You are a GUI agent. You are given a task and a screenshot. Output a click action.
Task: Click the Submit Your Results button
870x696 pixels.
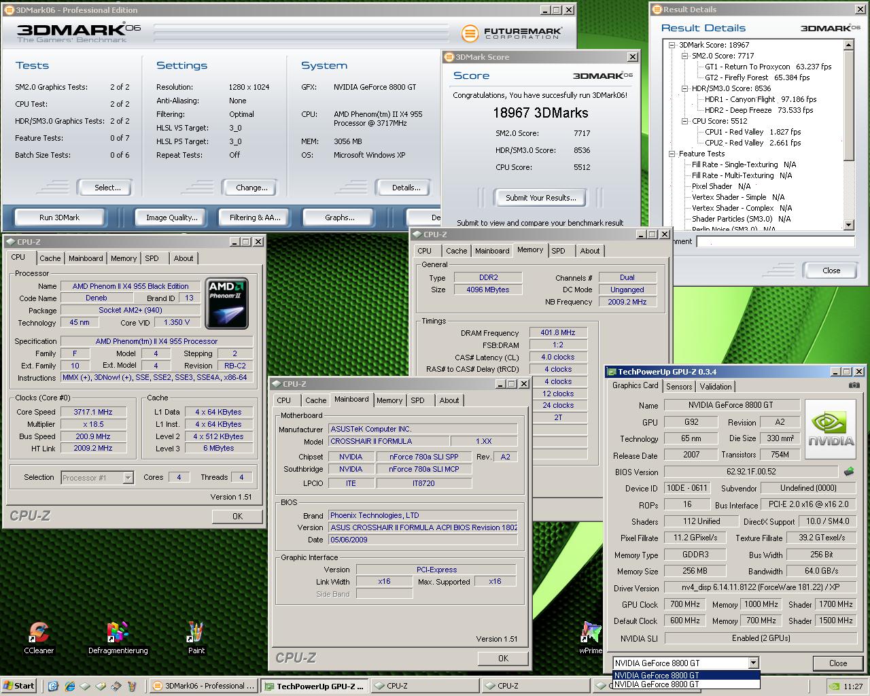click(x=540, y=198)
